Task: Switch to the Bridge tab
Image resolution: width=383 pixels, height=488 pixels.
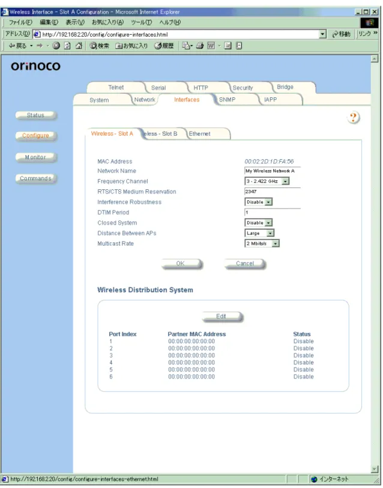Action: [285, 87]
